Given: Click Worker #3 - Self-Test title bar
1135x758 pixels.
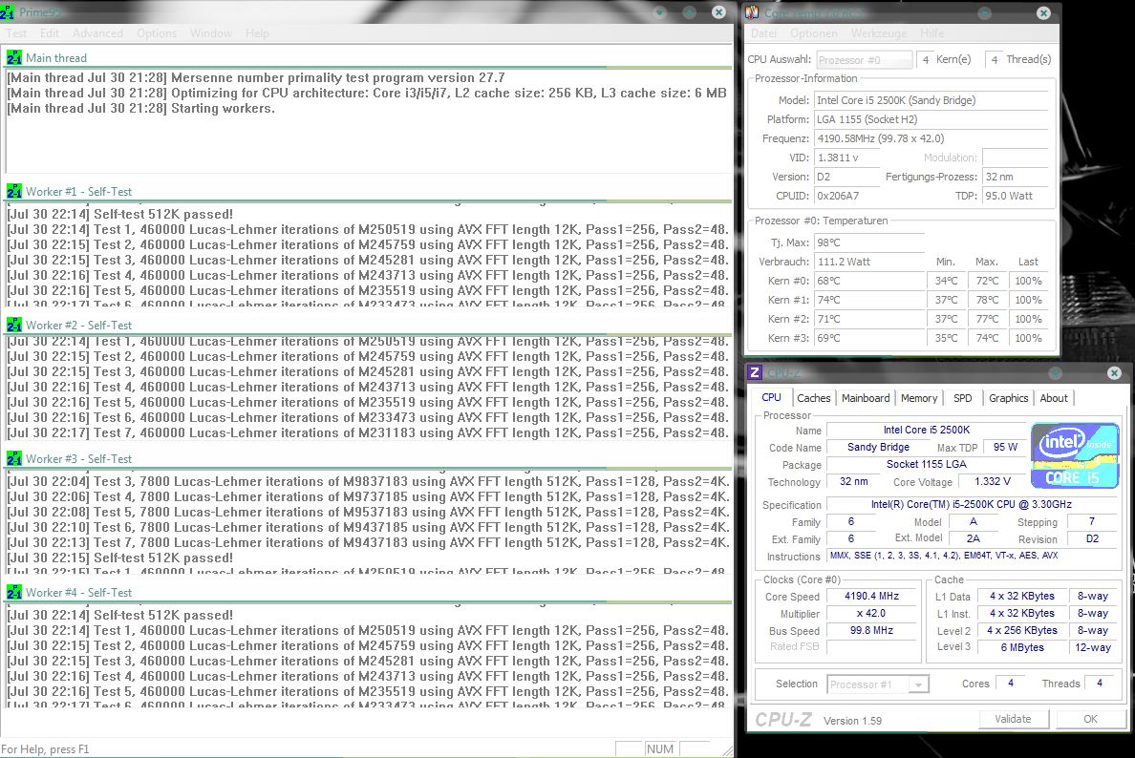Looking at the screenshot, I should 369,458.
